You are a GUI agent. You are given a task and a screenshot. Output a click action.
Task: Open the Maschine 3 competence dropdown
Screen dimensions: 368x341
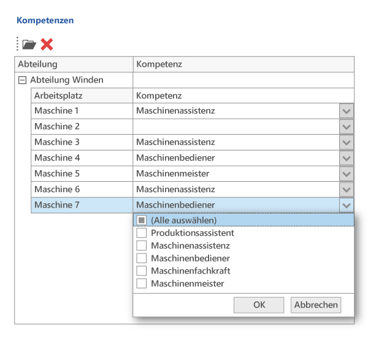347,143
